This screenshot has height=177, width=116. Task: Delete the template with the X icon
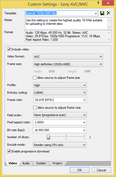point(108,13)
